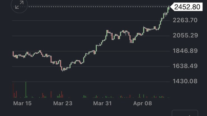Select the 1430.08 price axis label
Viewport: 207px width, 116px height.
tap(185, 81)
